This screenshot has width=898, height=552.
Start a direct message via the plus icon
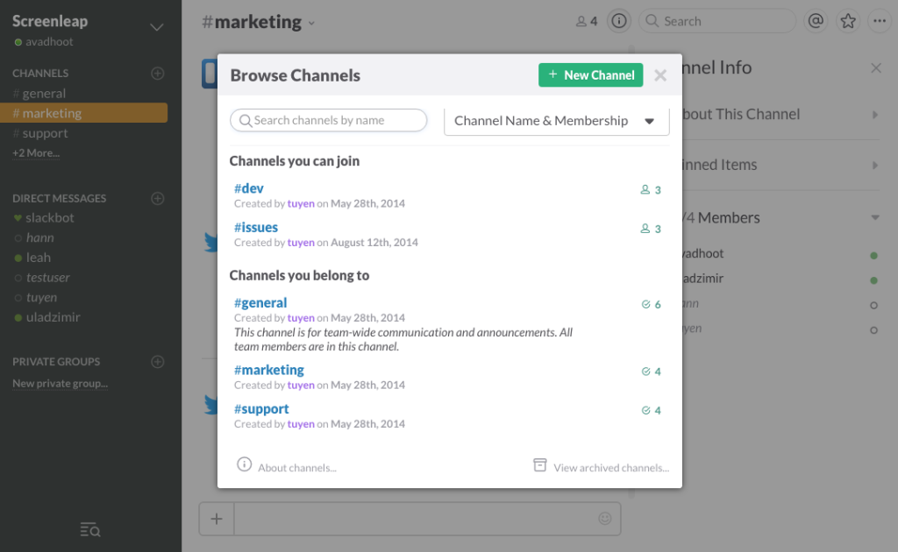pyautogui.click(x=158, y=198)
